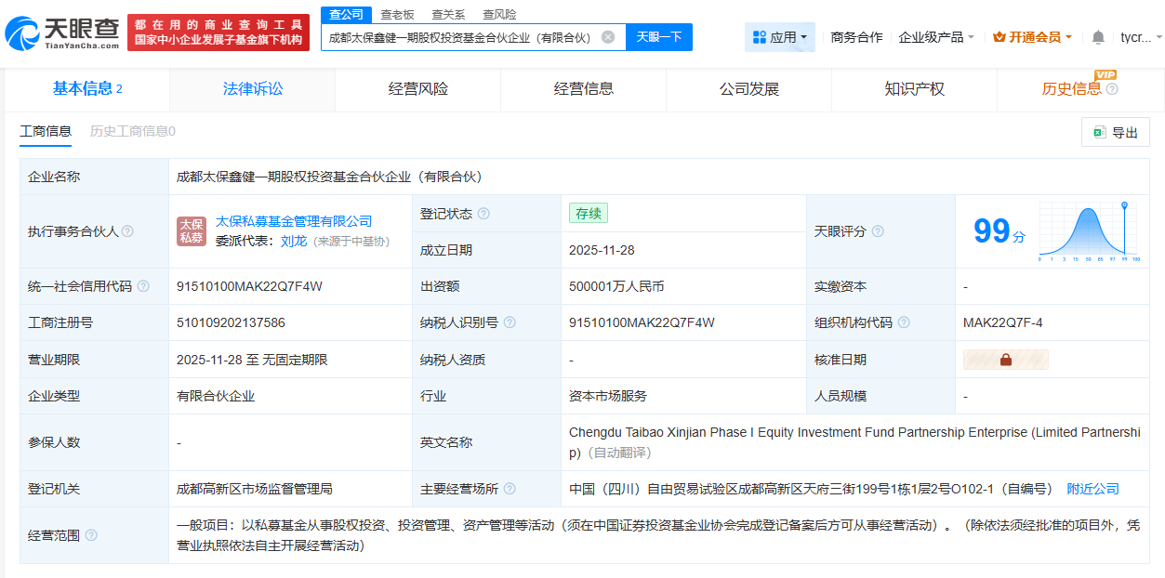This screenshot has height=578, width=1165.
Task: Click help icon next to 历史信息
Action: tap(1112, 89)
